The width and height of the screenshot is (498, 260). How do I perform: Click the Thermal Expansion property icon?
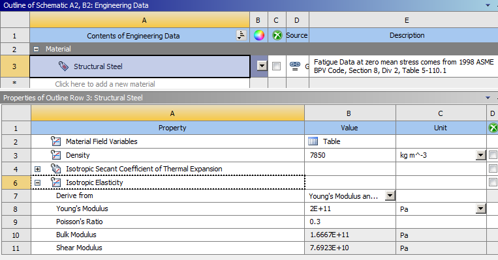[56, 169]
